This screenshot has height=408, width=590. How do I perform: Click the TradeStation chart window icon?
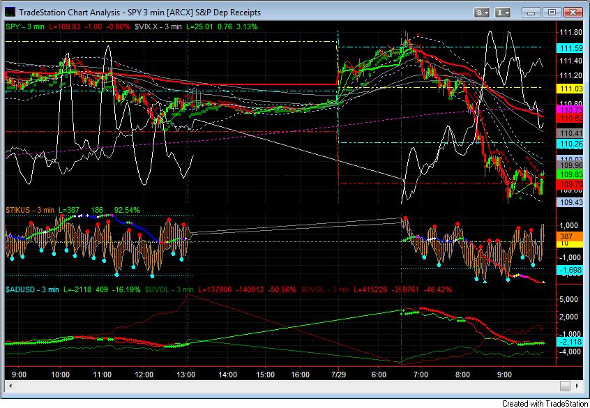pos(10,12)
